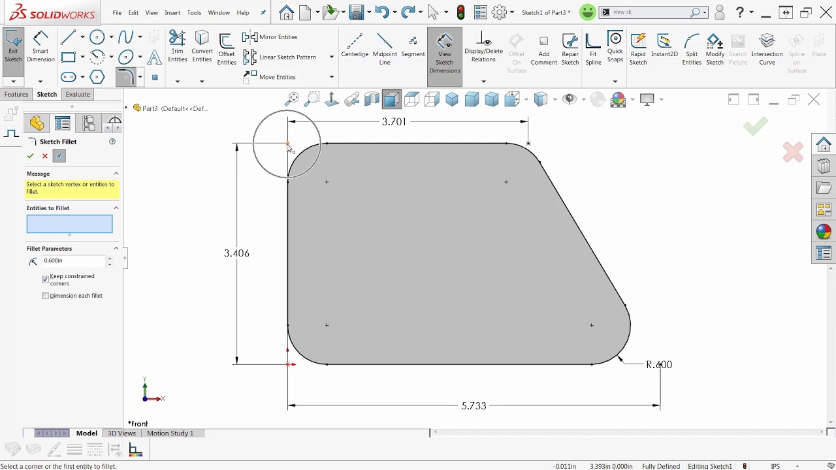Toggle the Sketch Fillet tool button
The width and height of the screenshot is (836, 470).
(125, 77)
